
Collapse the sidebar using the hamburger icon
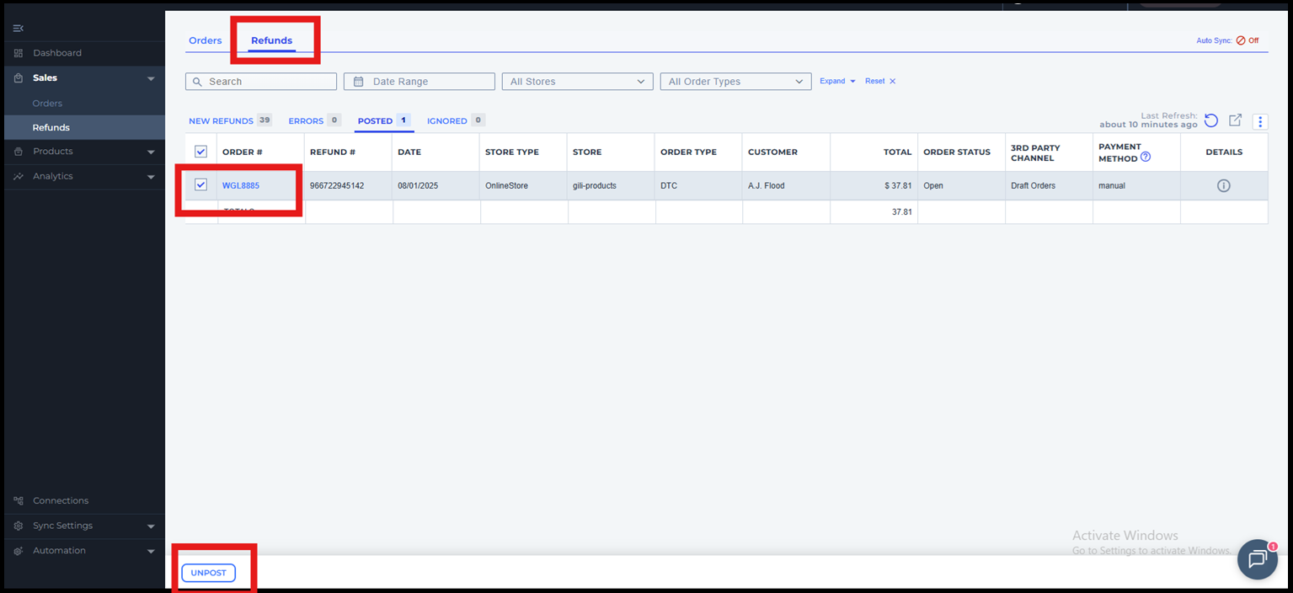(x=19, y=29)
